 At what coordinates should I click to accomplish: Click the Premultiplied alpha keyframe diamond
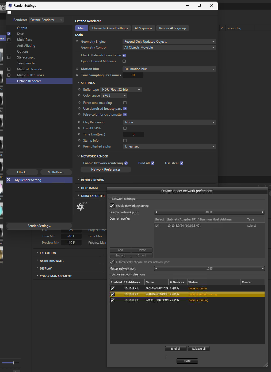pyautogui.click(x=79, y=146)
